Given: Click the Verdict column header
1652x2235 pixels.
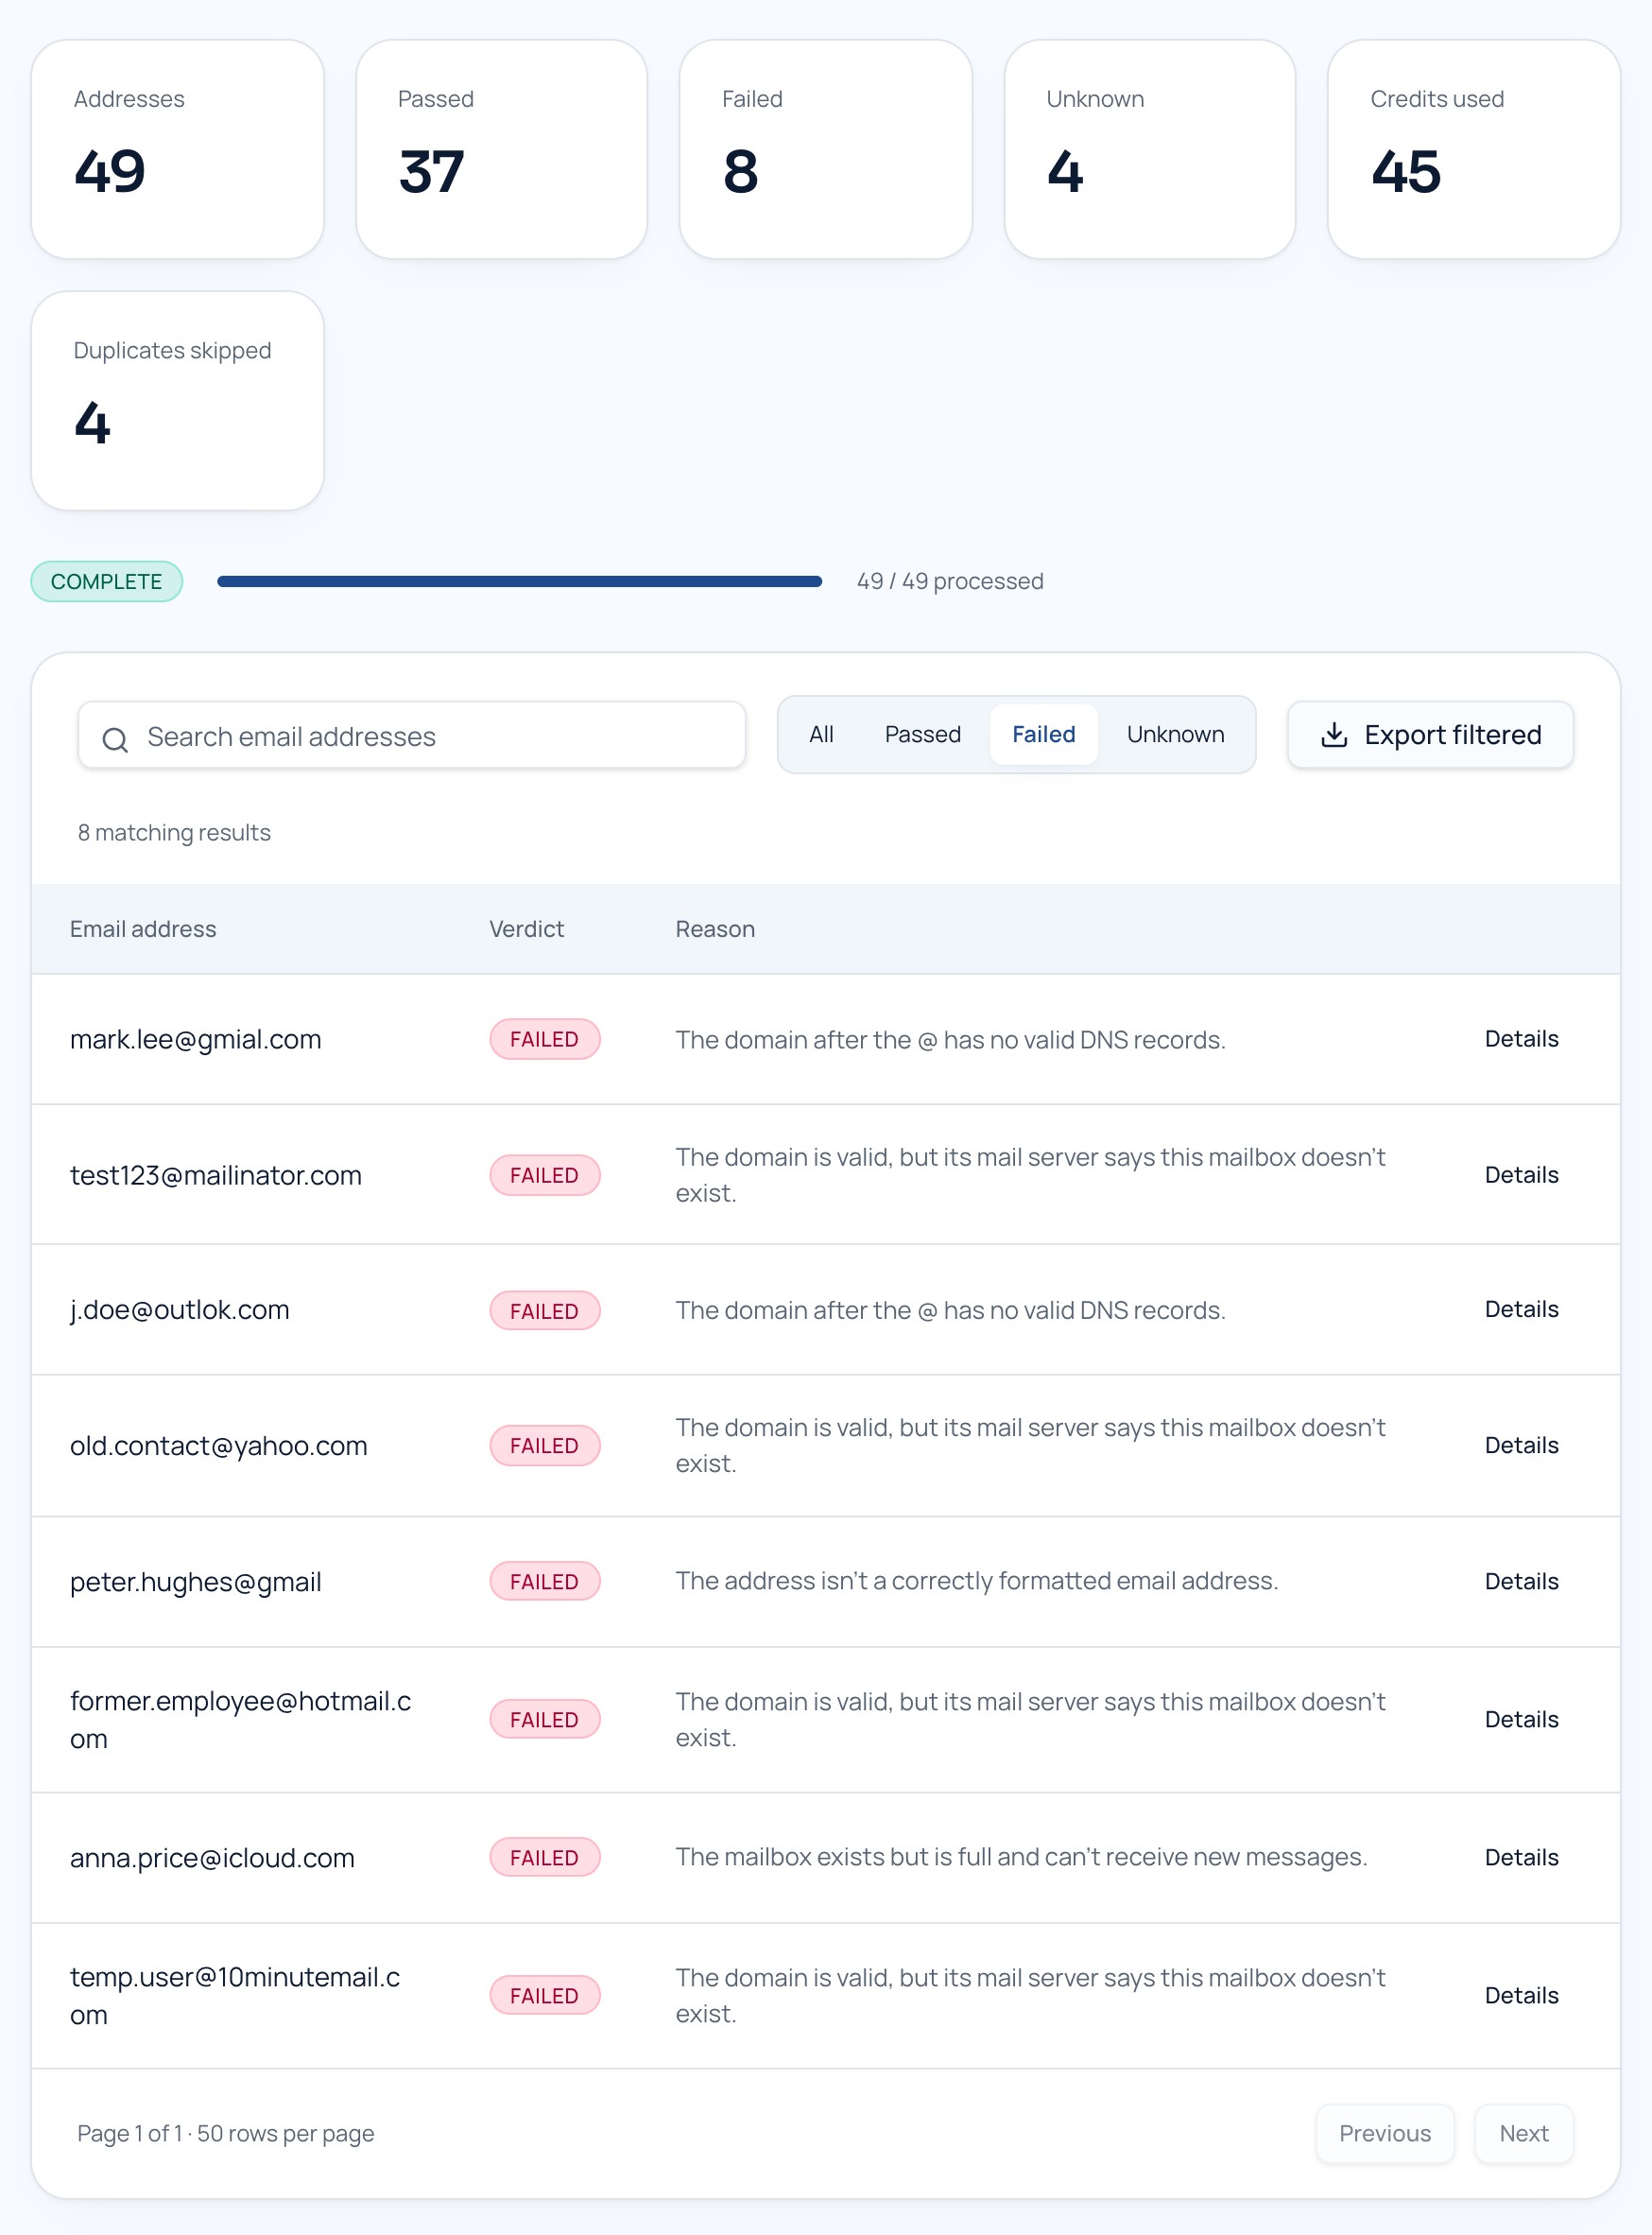Looking at the screenshot, I should [x=526, y=929].
